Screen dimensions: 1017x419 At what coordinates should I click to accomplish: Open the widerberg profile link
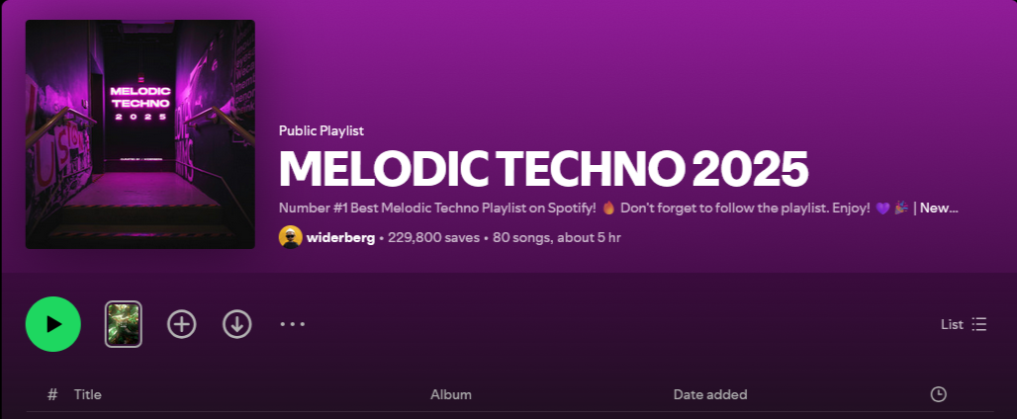click(340, 238)
